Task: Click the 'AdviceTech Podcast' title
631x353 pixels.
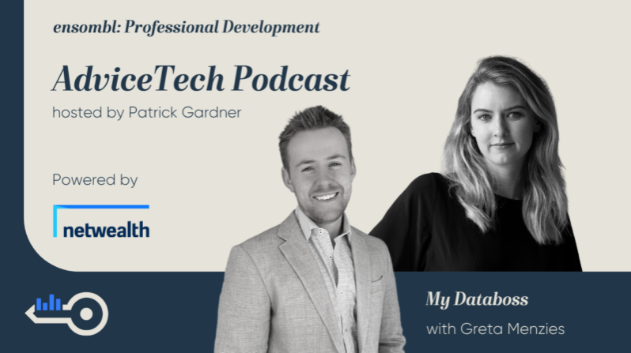Action: click(201, 79)
